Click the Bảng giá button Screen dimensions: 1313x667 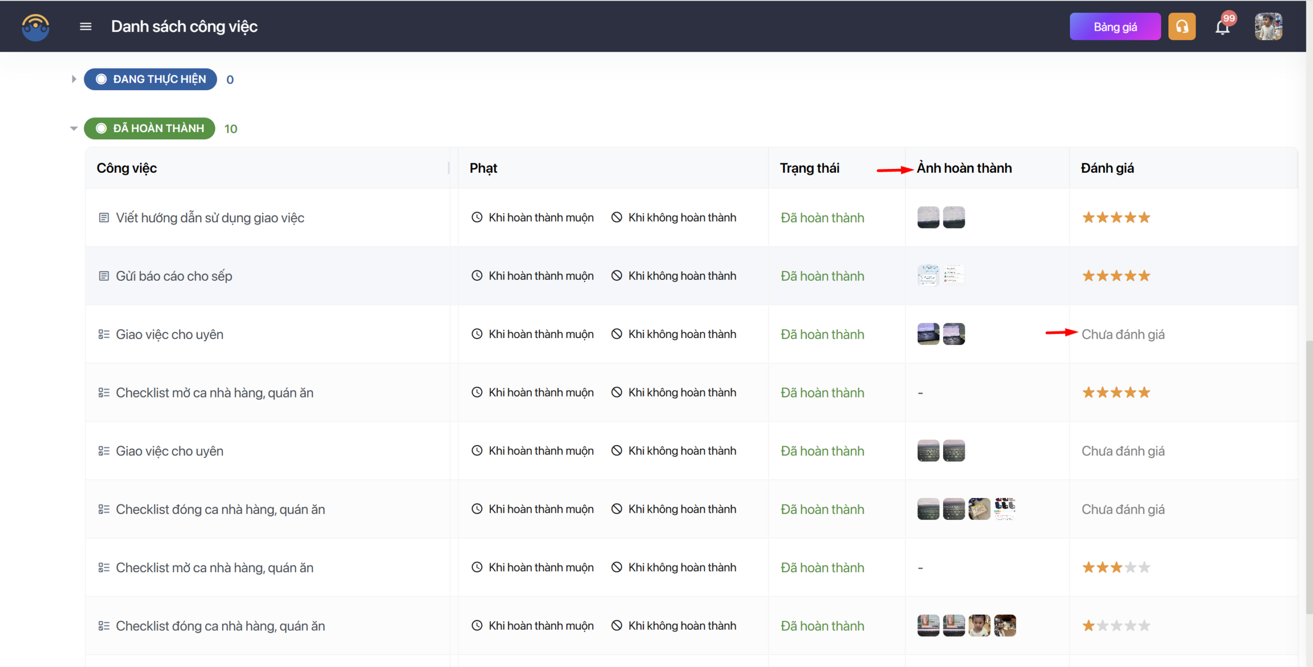click(x=1115, y=27)
